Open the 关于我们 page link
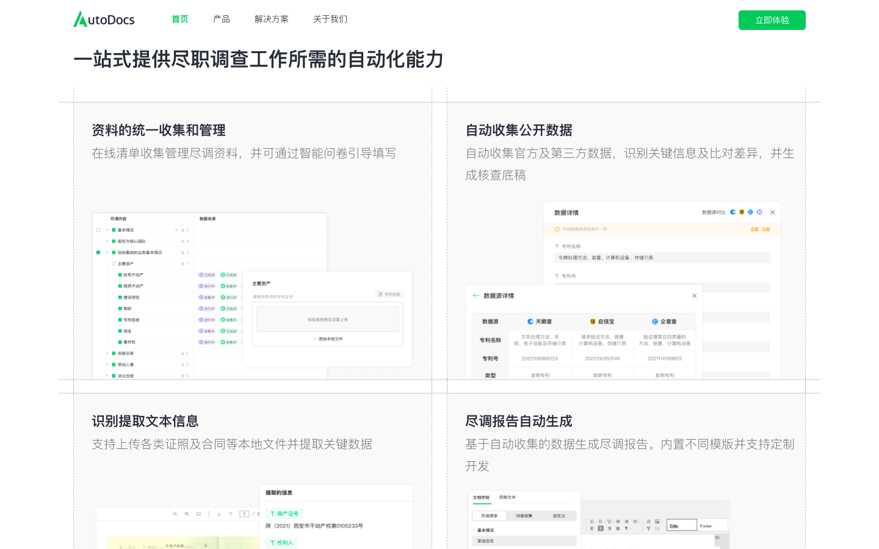 coord(330,20)
